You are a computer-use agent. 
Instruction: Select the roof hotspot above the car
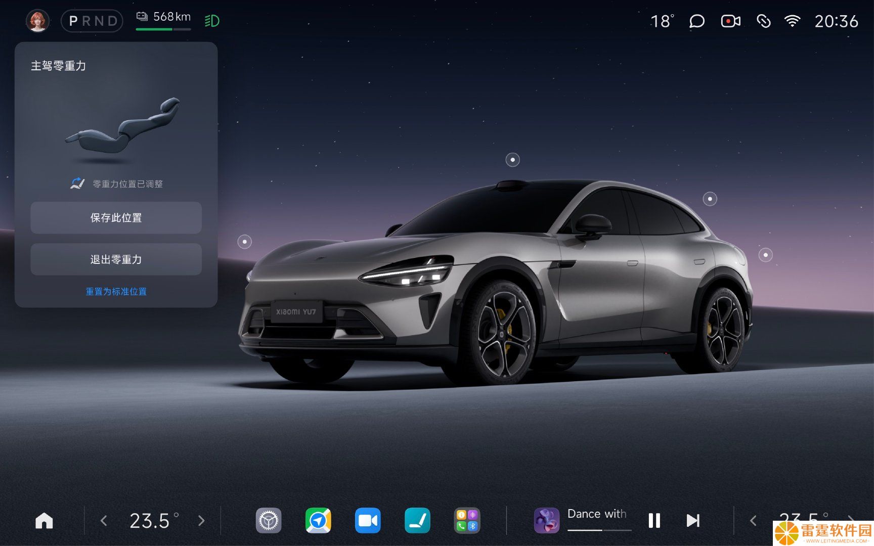coord(512,160)
